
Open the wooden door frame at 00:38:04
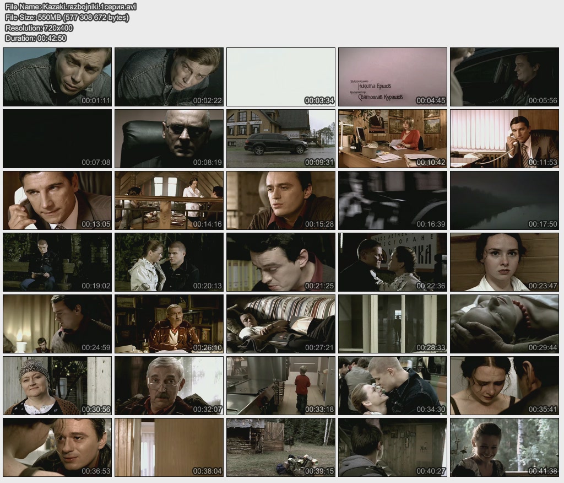169,447
